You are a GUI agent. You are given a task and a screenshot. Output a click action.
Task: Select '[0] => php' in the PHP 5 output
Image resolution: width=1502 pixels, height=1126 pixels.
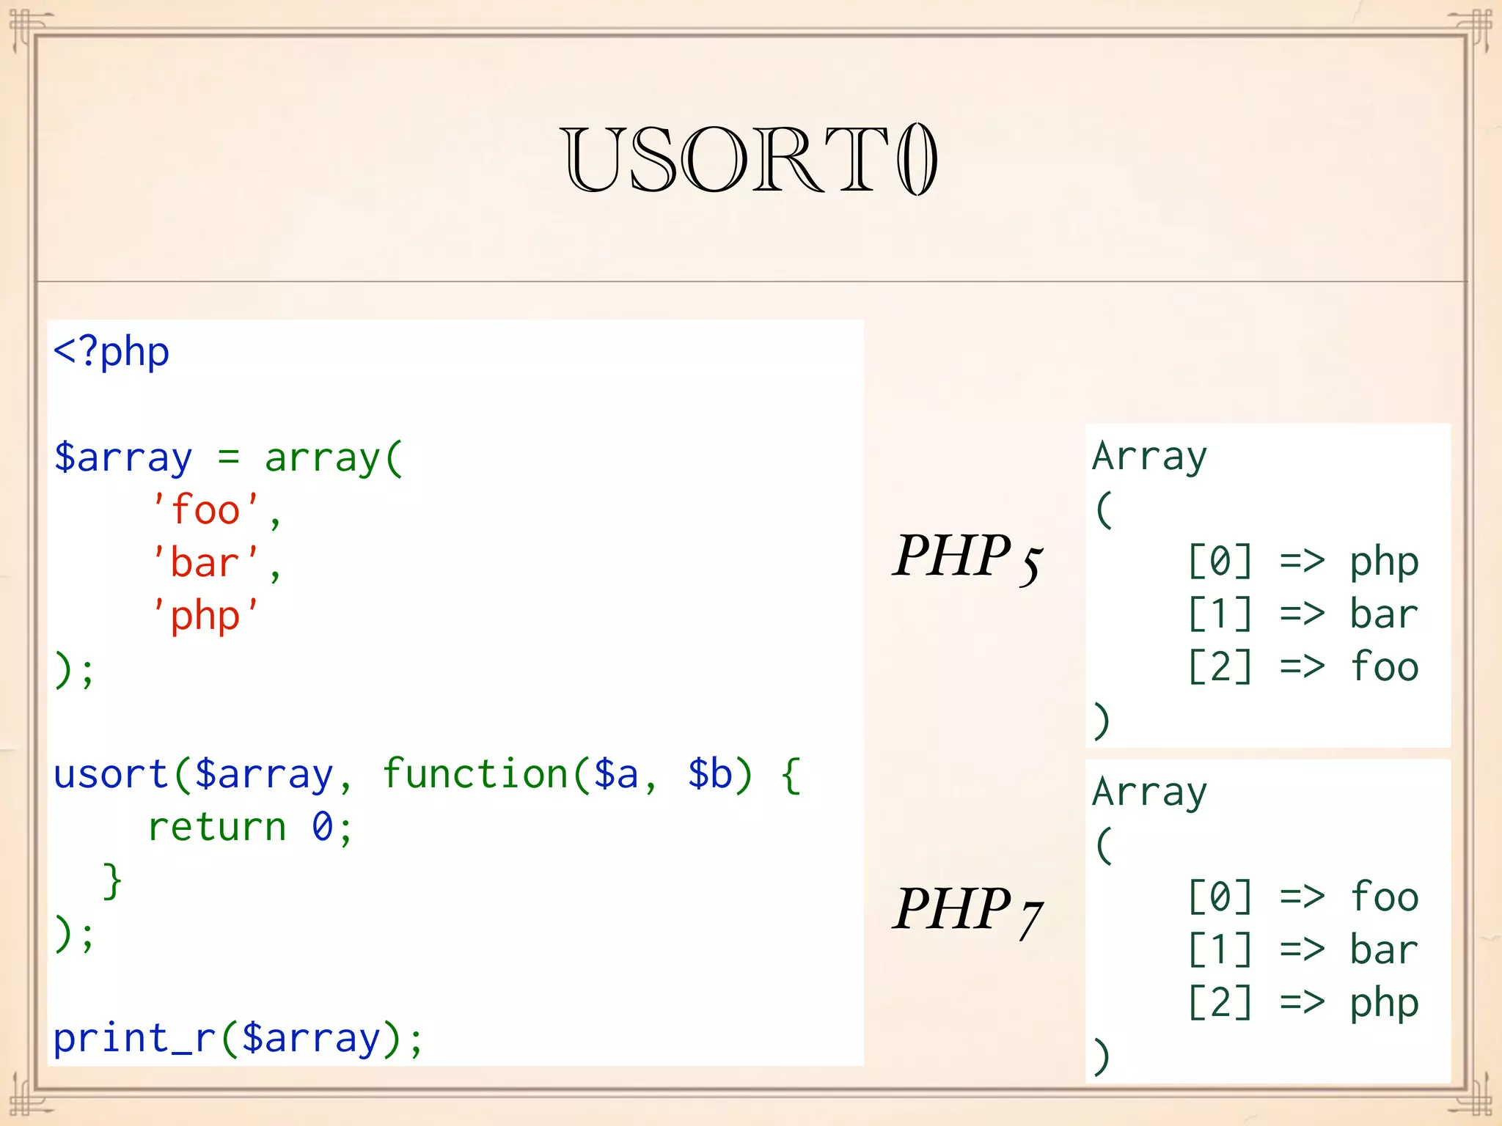(1303, 562)
